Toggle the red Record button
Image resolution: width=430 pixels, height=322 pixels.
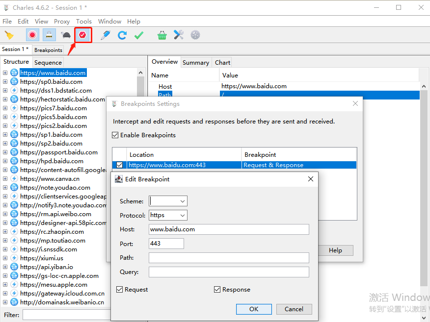(32, 35)
